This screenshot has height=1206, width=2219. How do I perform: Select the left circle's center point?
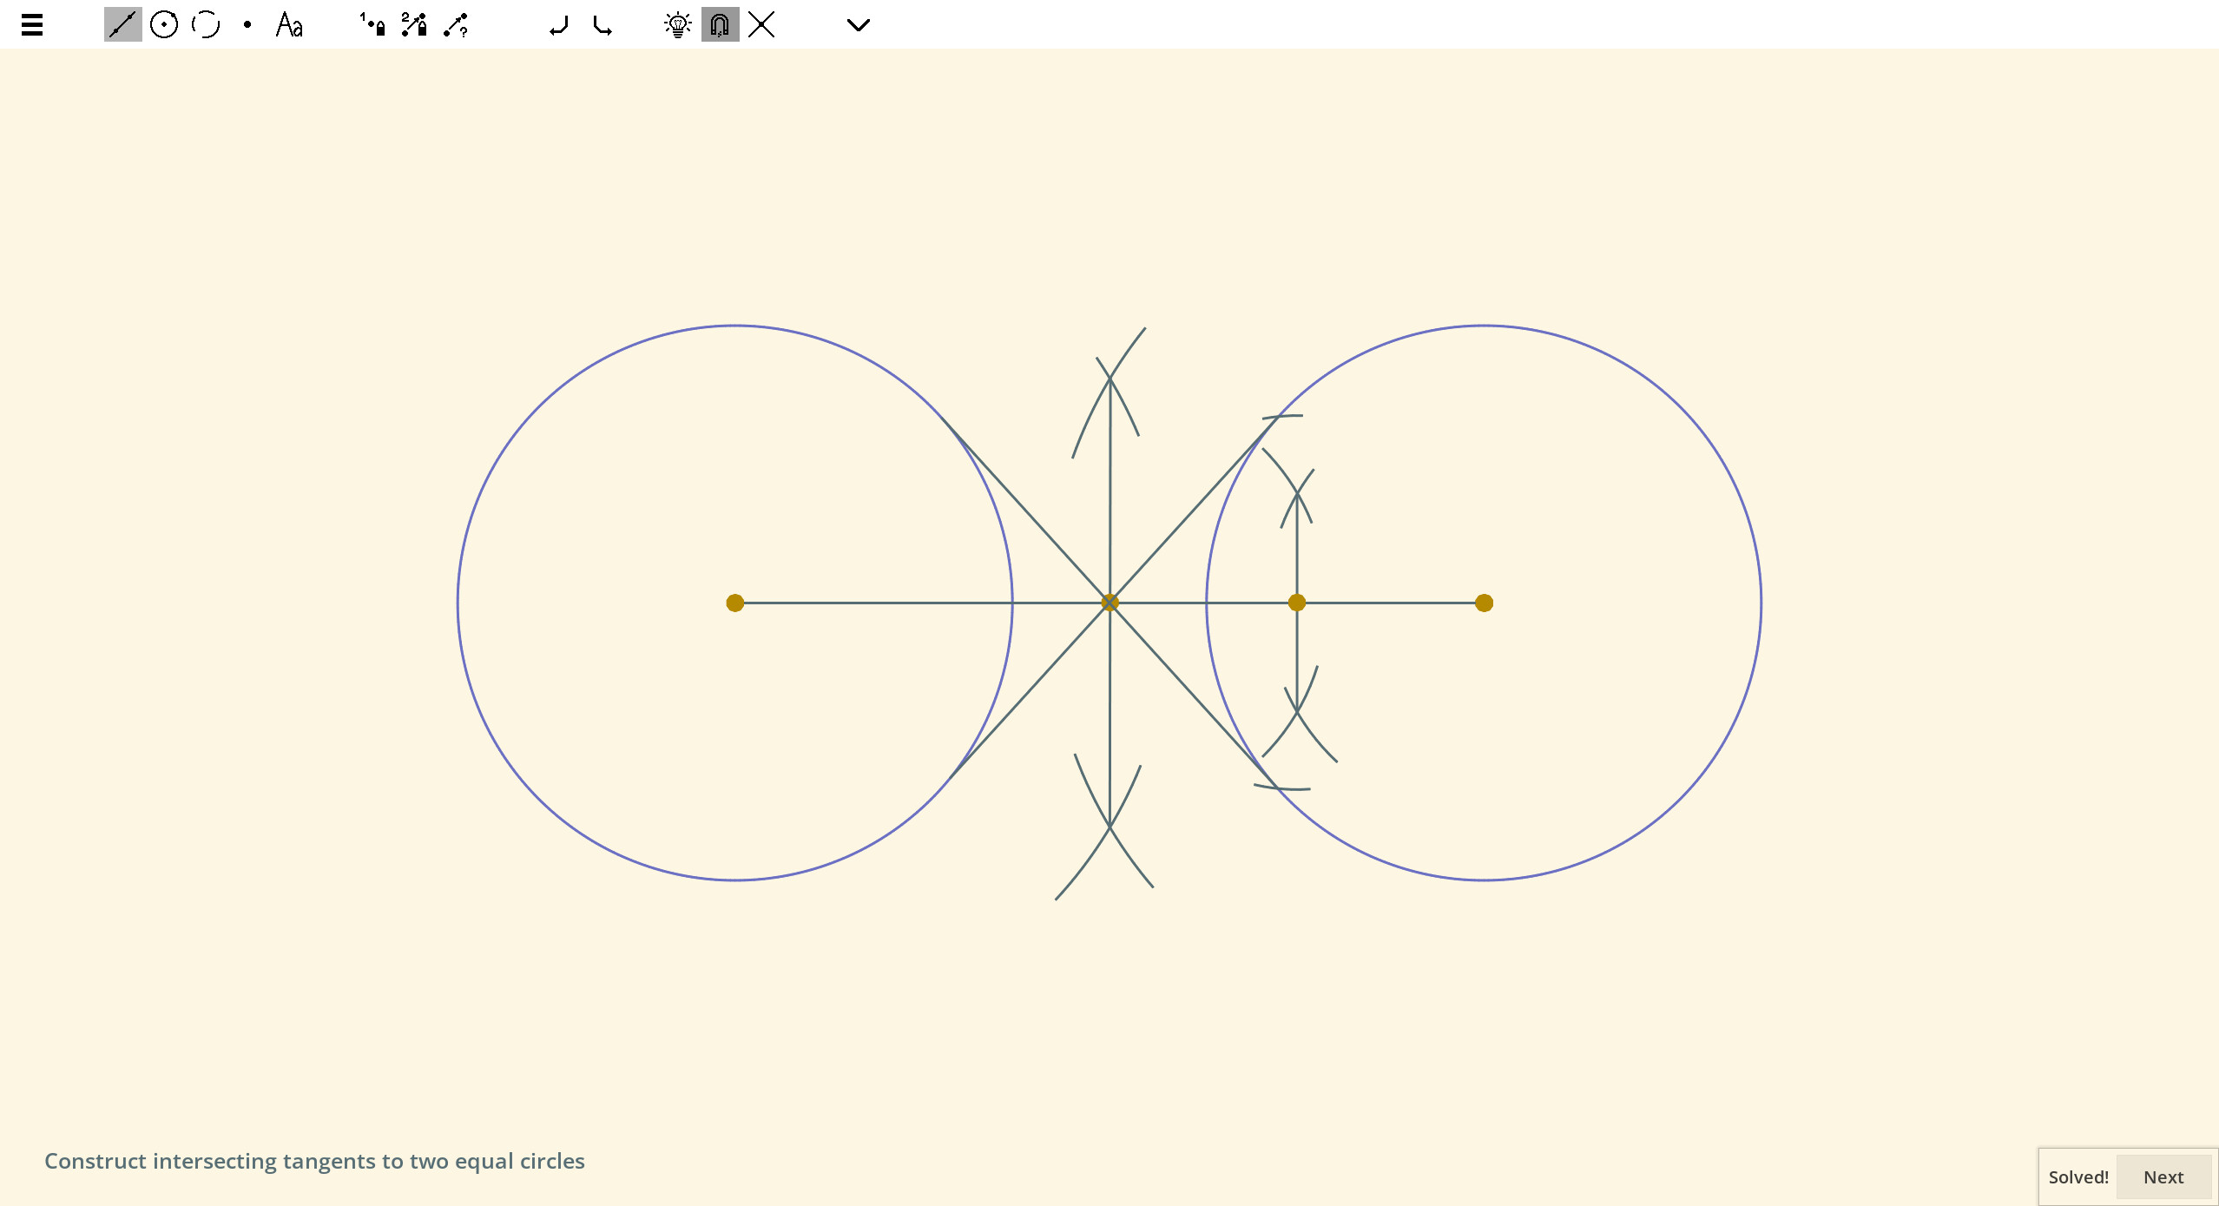(734, 603)
